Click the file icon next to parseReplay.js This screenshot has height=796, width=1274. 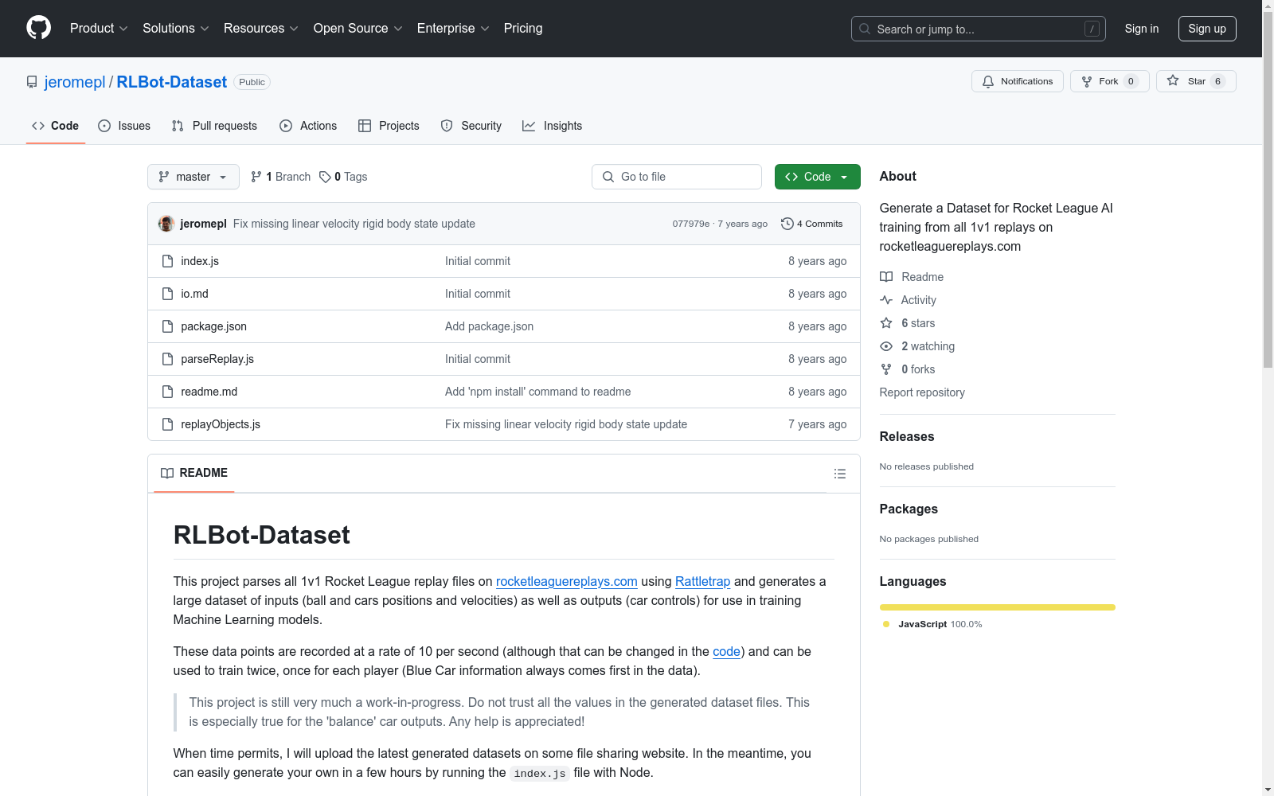click(x=167, y=359)
